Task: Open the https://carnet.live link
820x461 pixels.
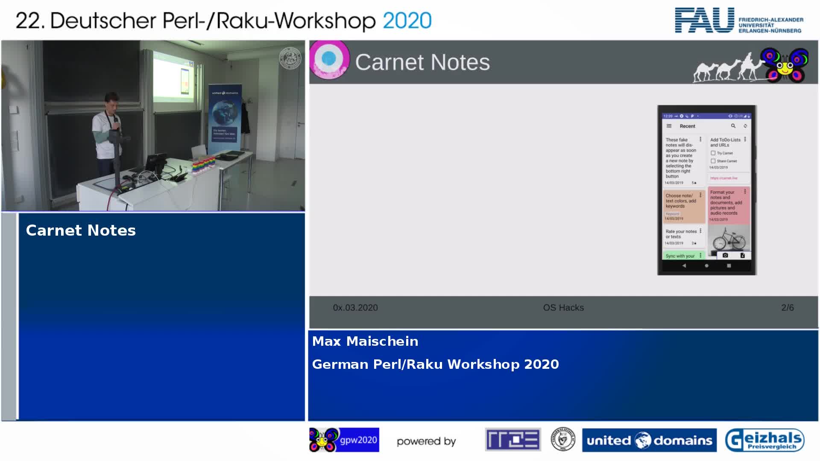Action: coord(723,178)
